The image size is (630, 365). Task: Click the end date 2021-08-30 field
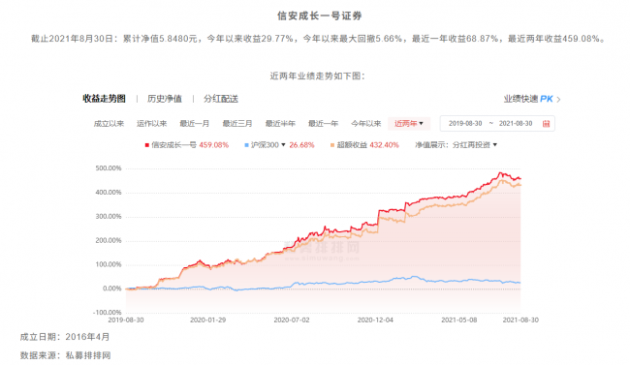click(x=516, y=124)
